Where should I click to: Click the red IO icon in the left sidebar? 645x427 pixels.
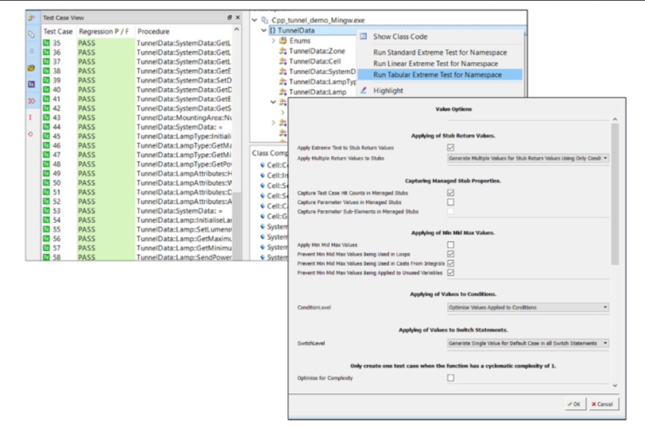click(x=31, y=100)
